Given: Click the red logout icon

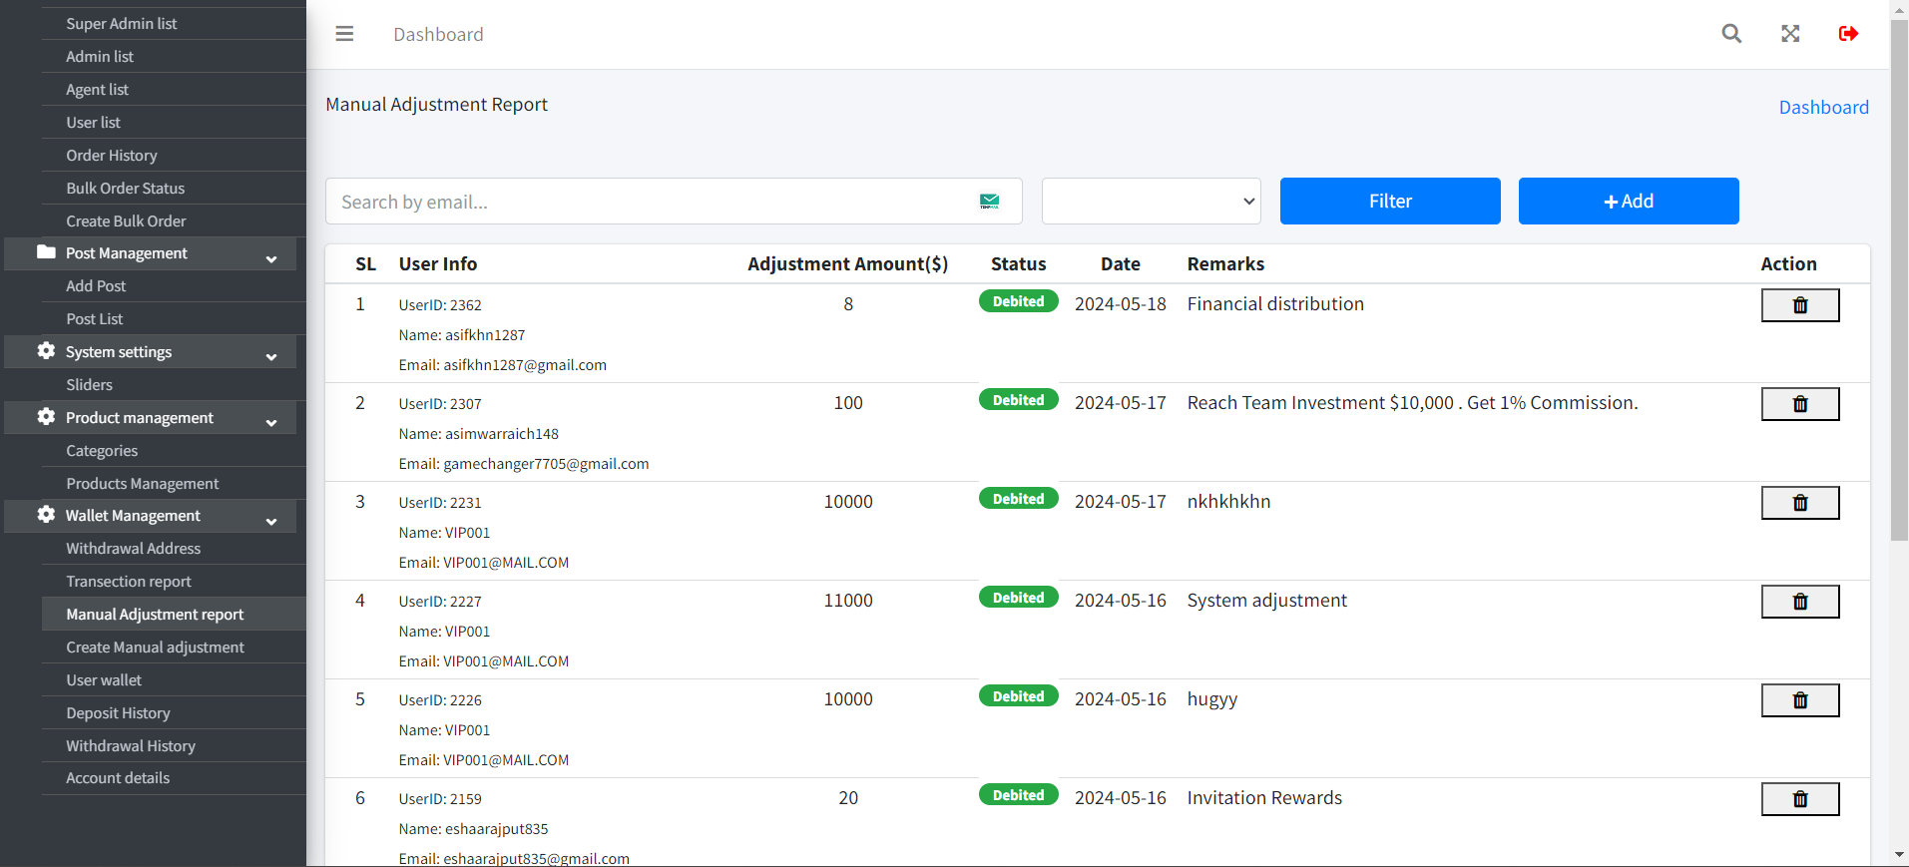Looking at the screenshot, I should [x=1848, y=34].
